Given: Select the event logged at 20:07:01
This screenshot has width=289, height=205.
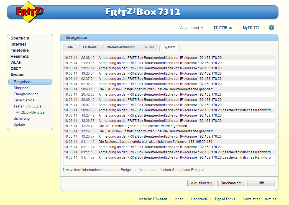Looking at the screenshot, I should click(x=169, y=105).
